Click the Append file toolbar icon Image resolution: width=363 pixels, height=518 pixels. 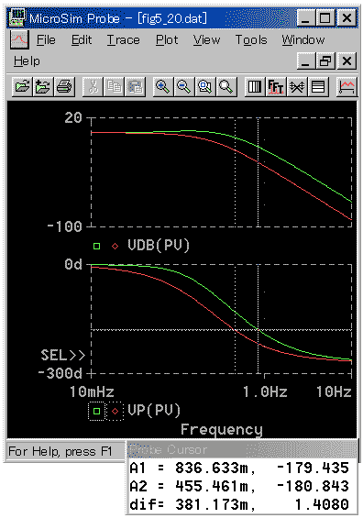coord(43,87)
